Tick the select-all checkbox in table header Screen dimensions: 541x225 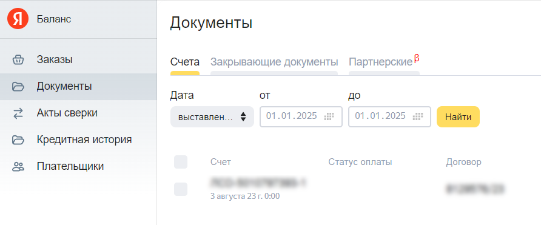pos(181,162)
